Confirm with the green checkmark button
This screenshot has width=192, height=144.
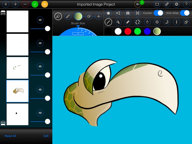[35, 4]
